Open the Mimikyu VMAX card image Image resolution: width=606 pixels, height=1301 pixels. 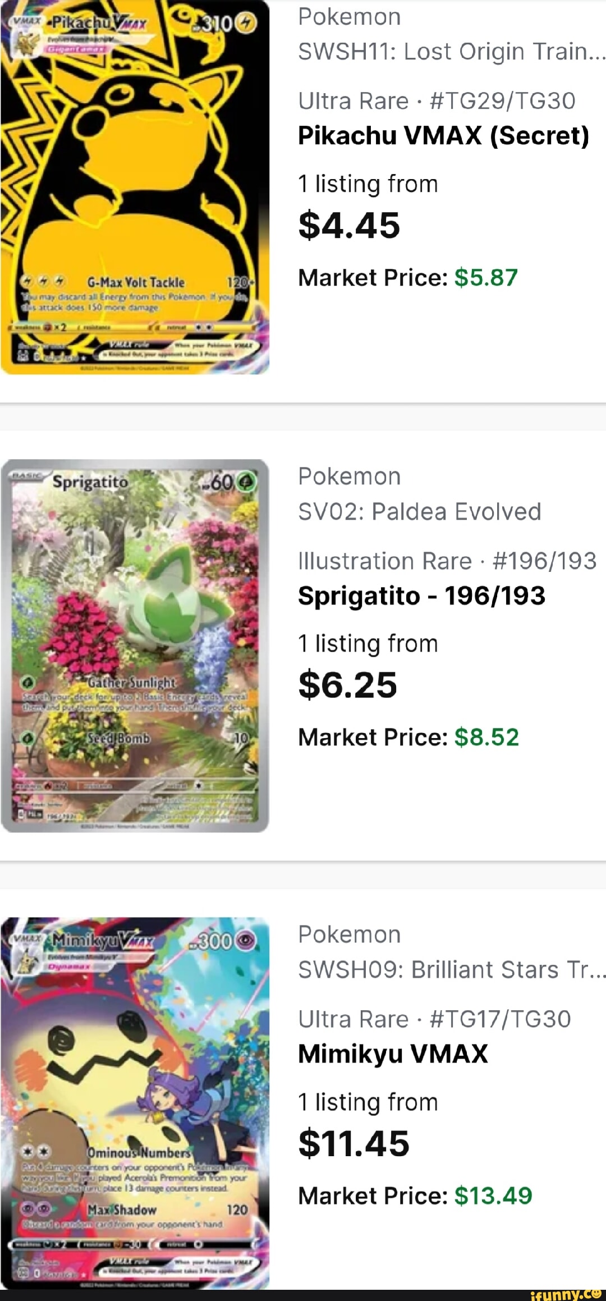click(x=135, y=1103)
